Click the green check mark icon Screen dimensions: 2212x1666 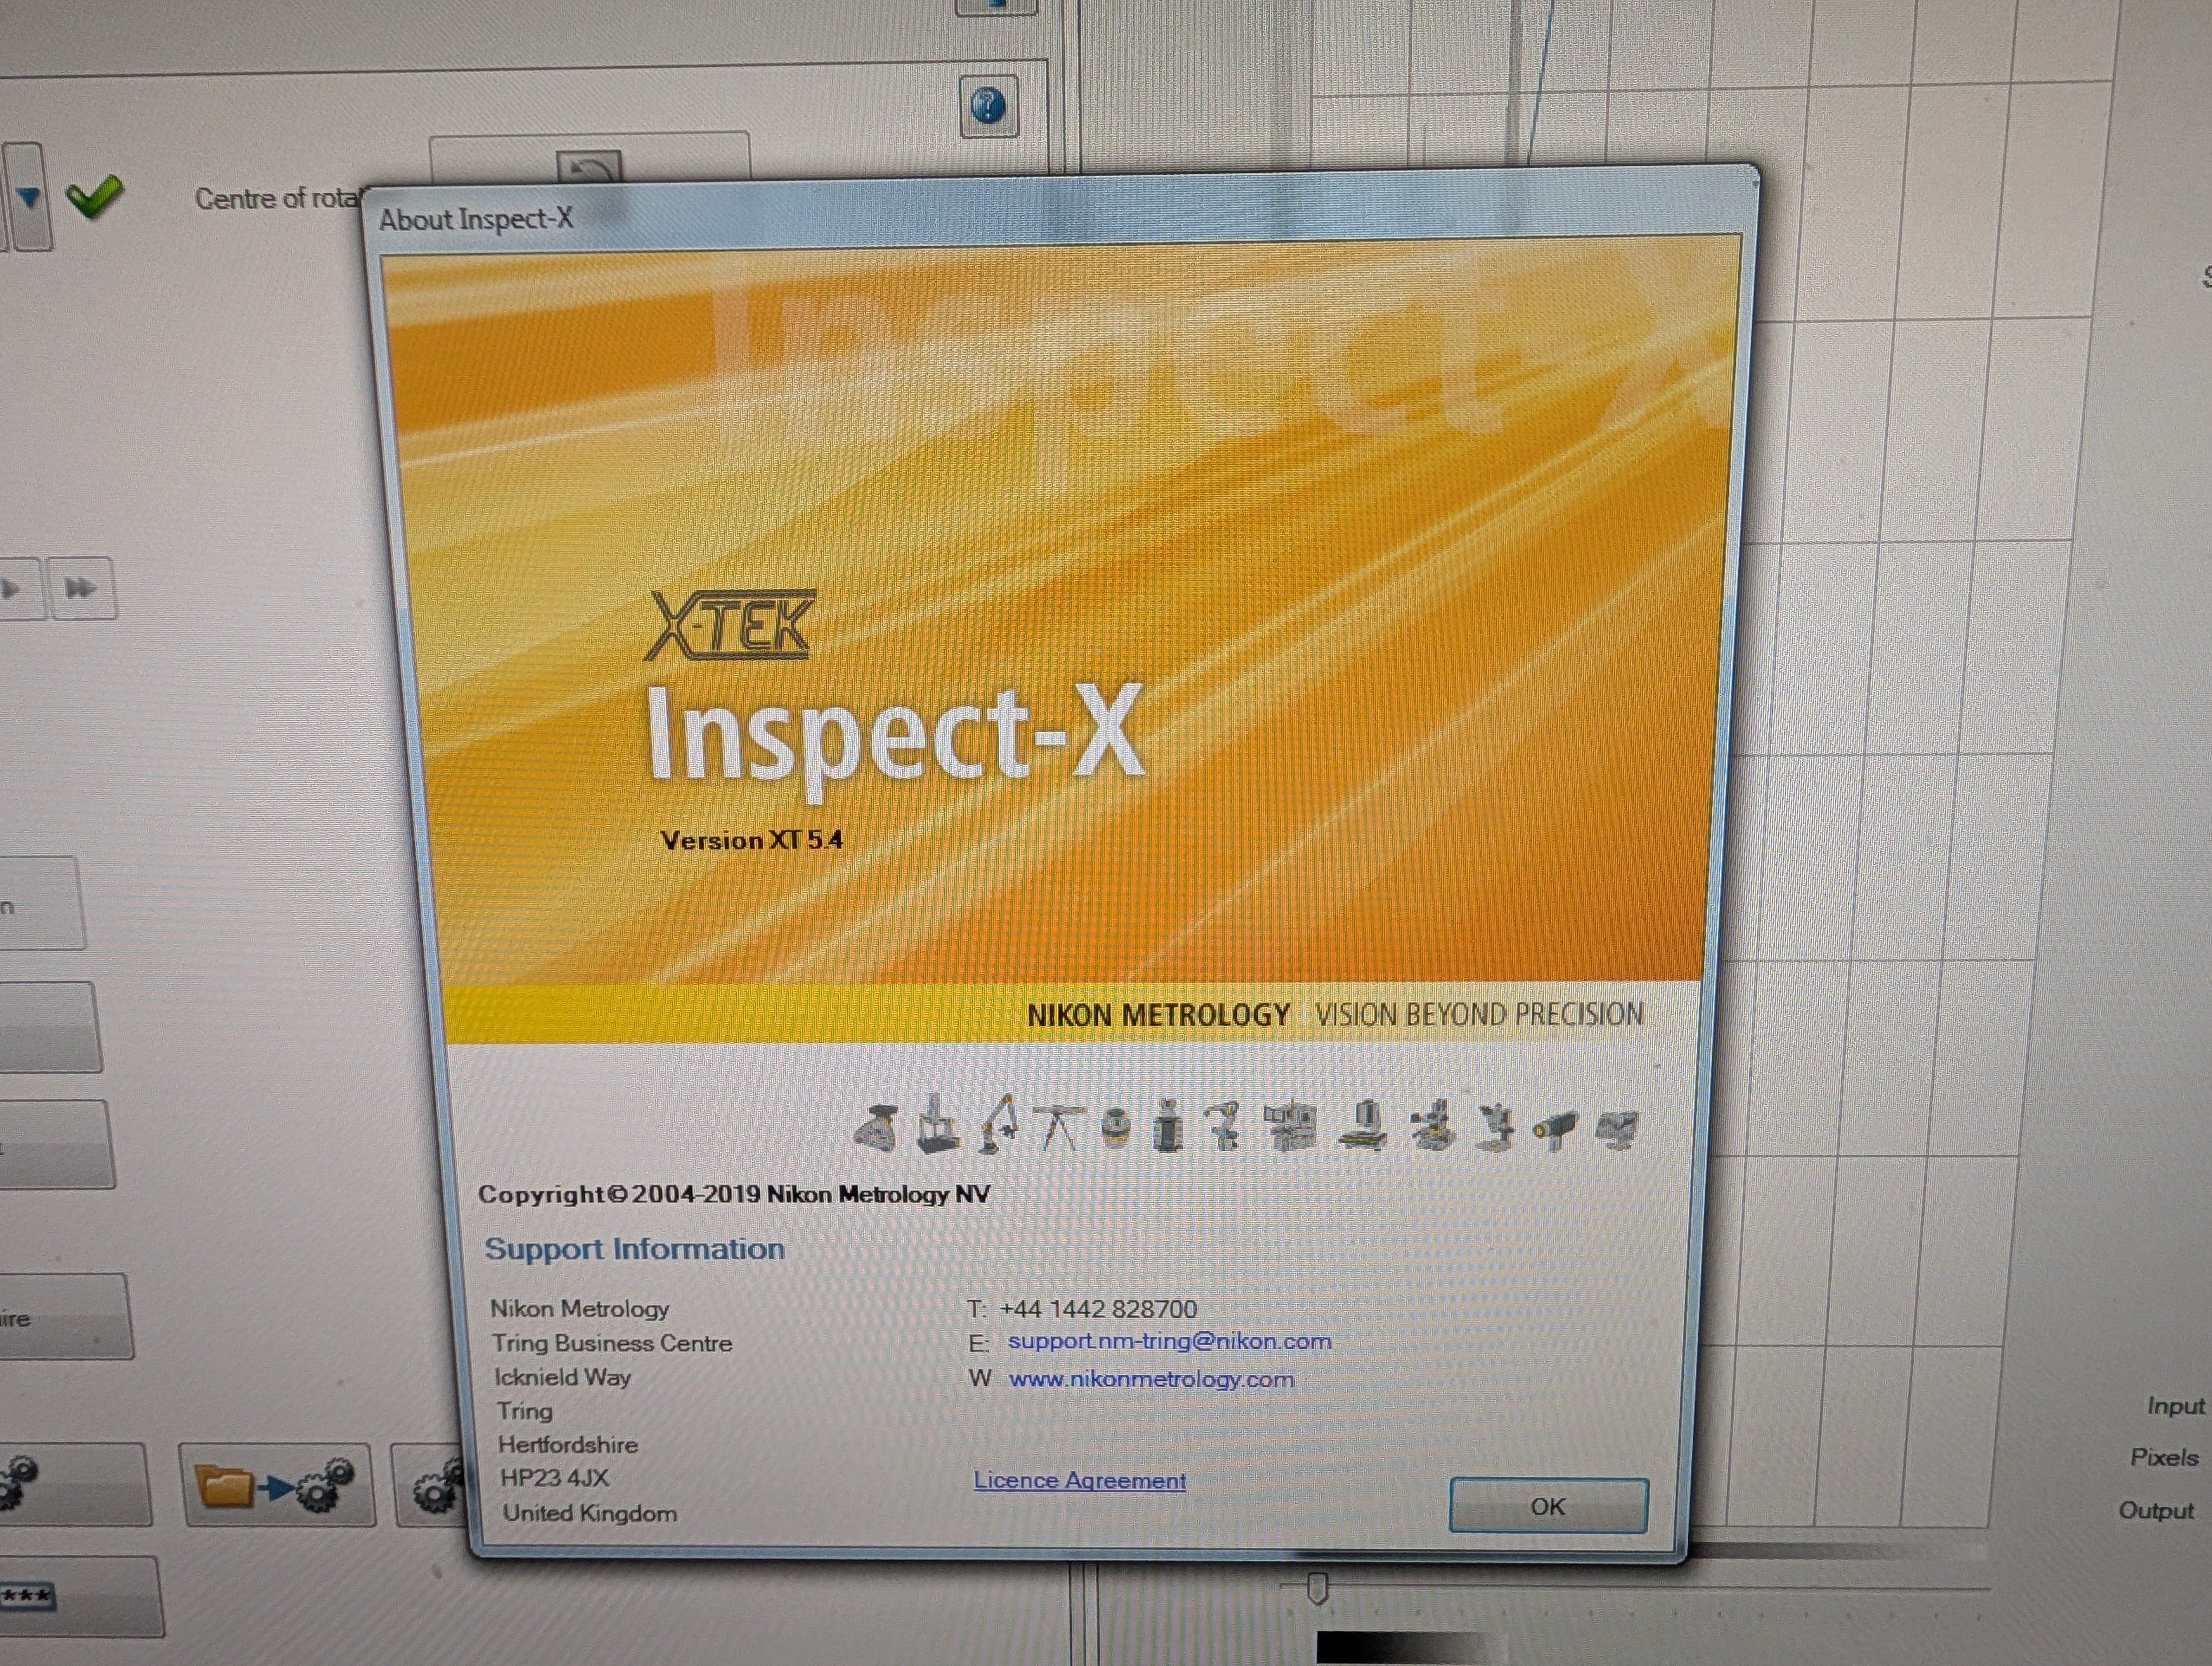(95, 197)
